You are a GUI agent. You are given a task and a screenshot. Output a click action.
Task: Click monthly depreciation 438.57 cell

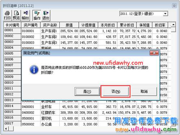(x=108, y=37)
